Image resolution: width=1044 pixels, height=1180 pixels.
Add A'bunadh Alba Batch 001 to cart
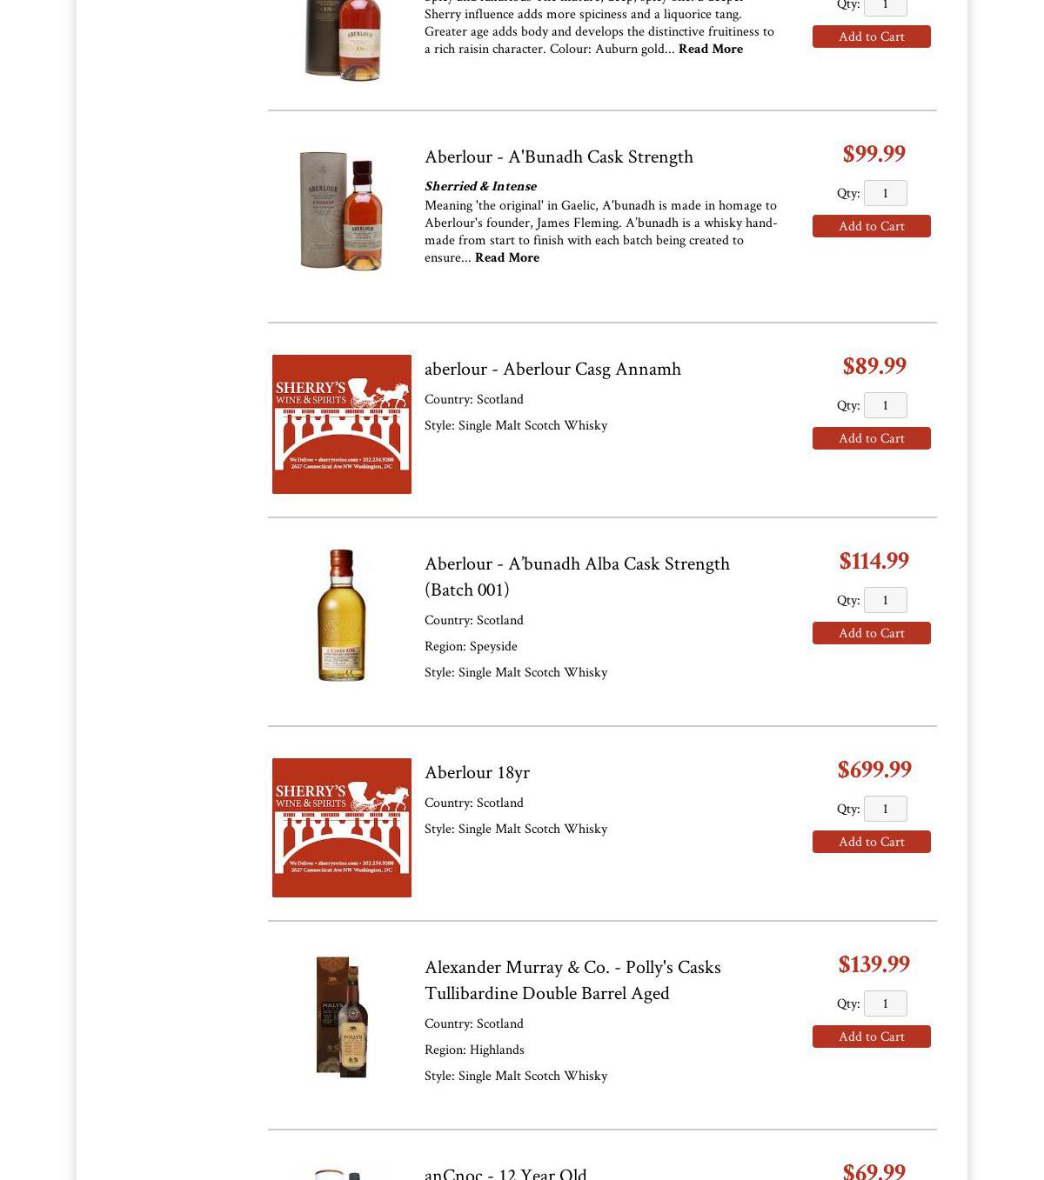[872, 633]
